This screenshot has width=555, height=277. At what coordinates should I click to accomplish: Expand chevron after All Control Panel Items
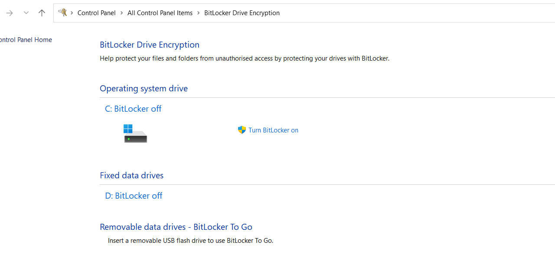coord(198,13)
